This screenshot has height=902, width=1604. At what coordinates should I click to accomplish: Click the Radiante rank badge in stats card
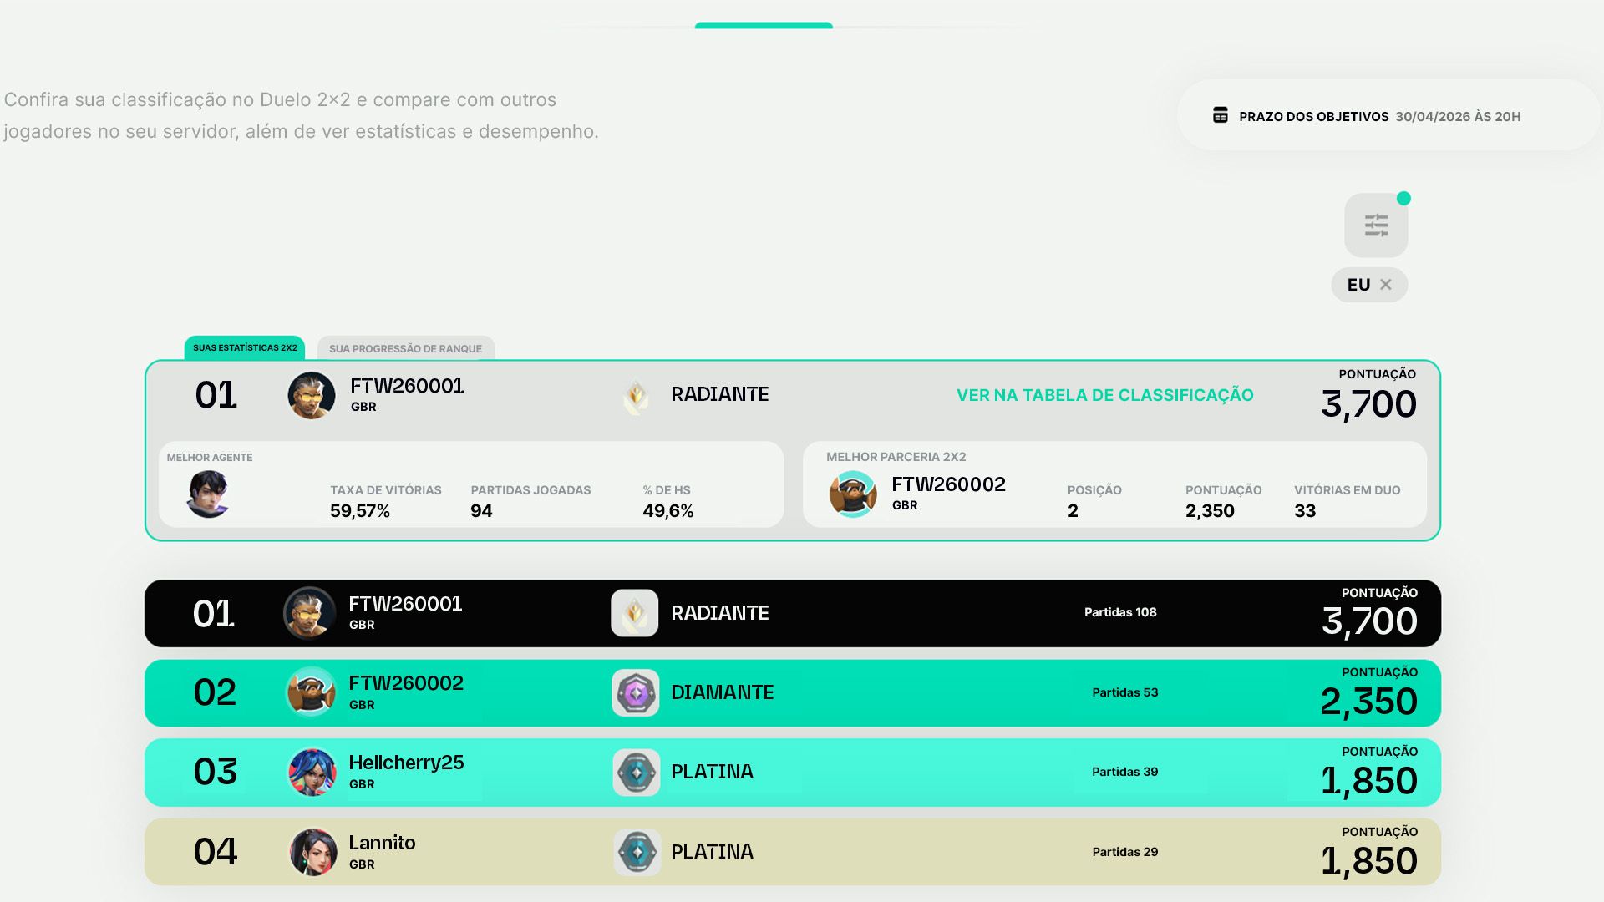coord(636,396)
